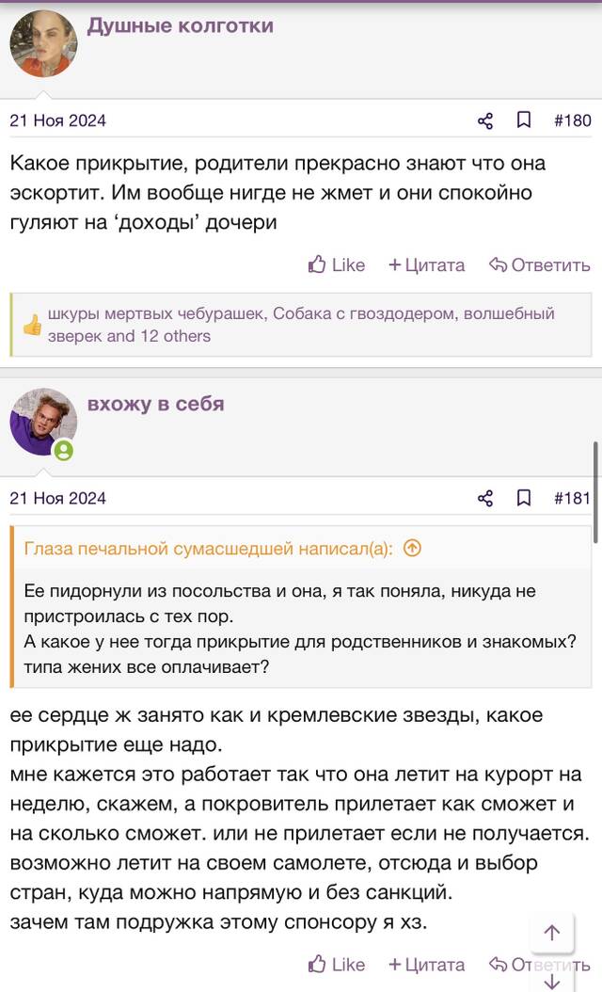
Task: Open permalink #180
Action: click(x=572, y=120)
